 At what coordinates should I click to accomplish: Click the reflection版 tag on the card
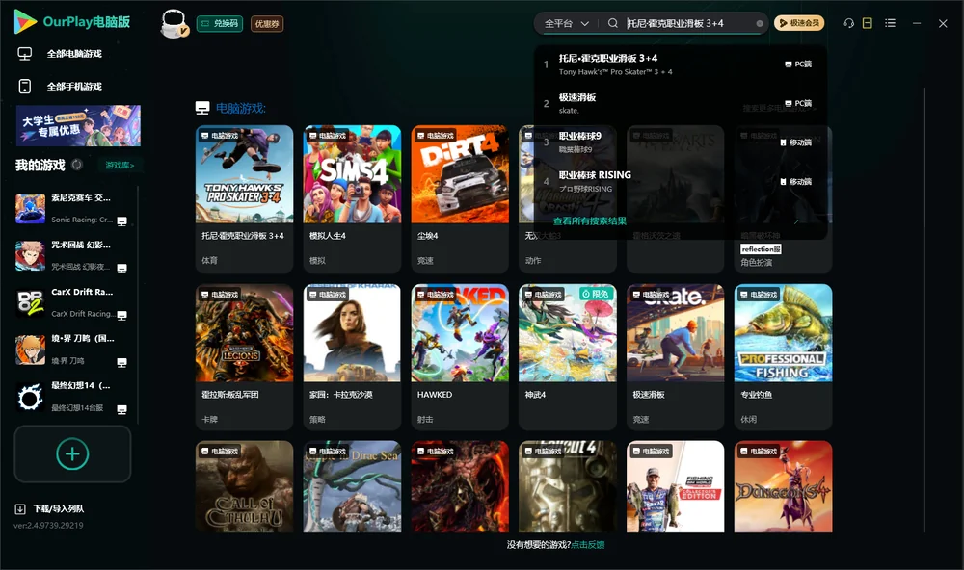click(x=762, y=248)
